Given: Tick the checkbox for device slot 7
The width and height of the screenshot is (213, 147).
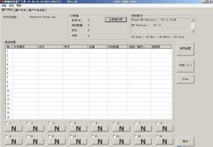Looking at the screenshot, I should pos(136,123).
